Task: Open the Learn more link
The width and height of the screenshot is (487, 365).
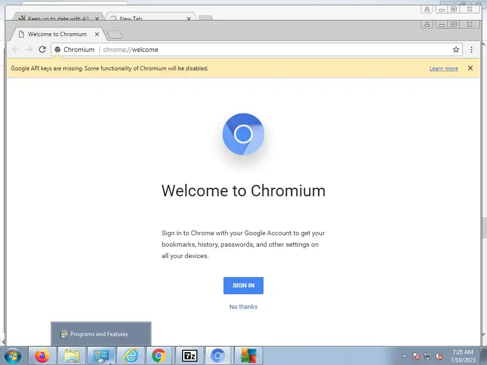Action: pyautogui.click(x=444, y=68)
